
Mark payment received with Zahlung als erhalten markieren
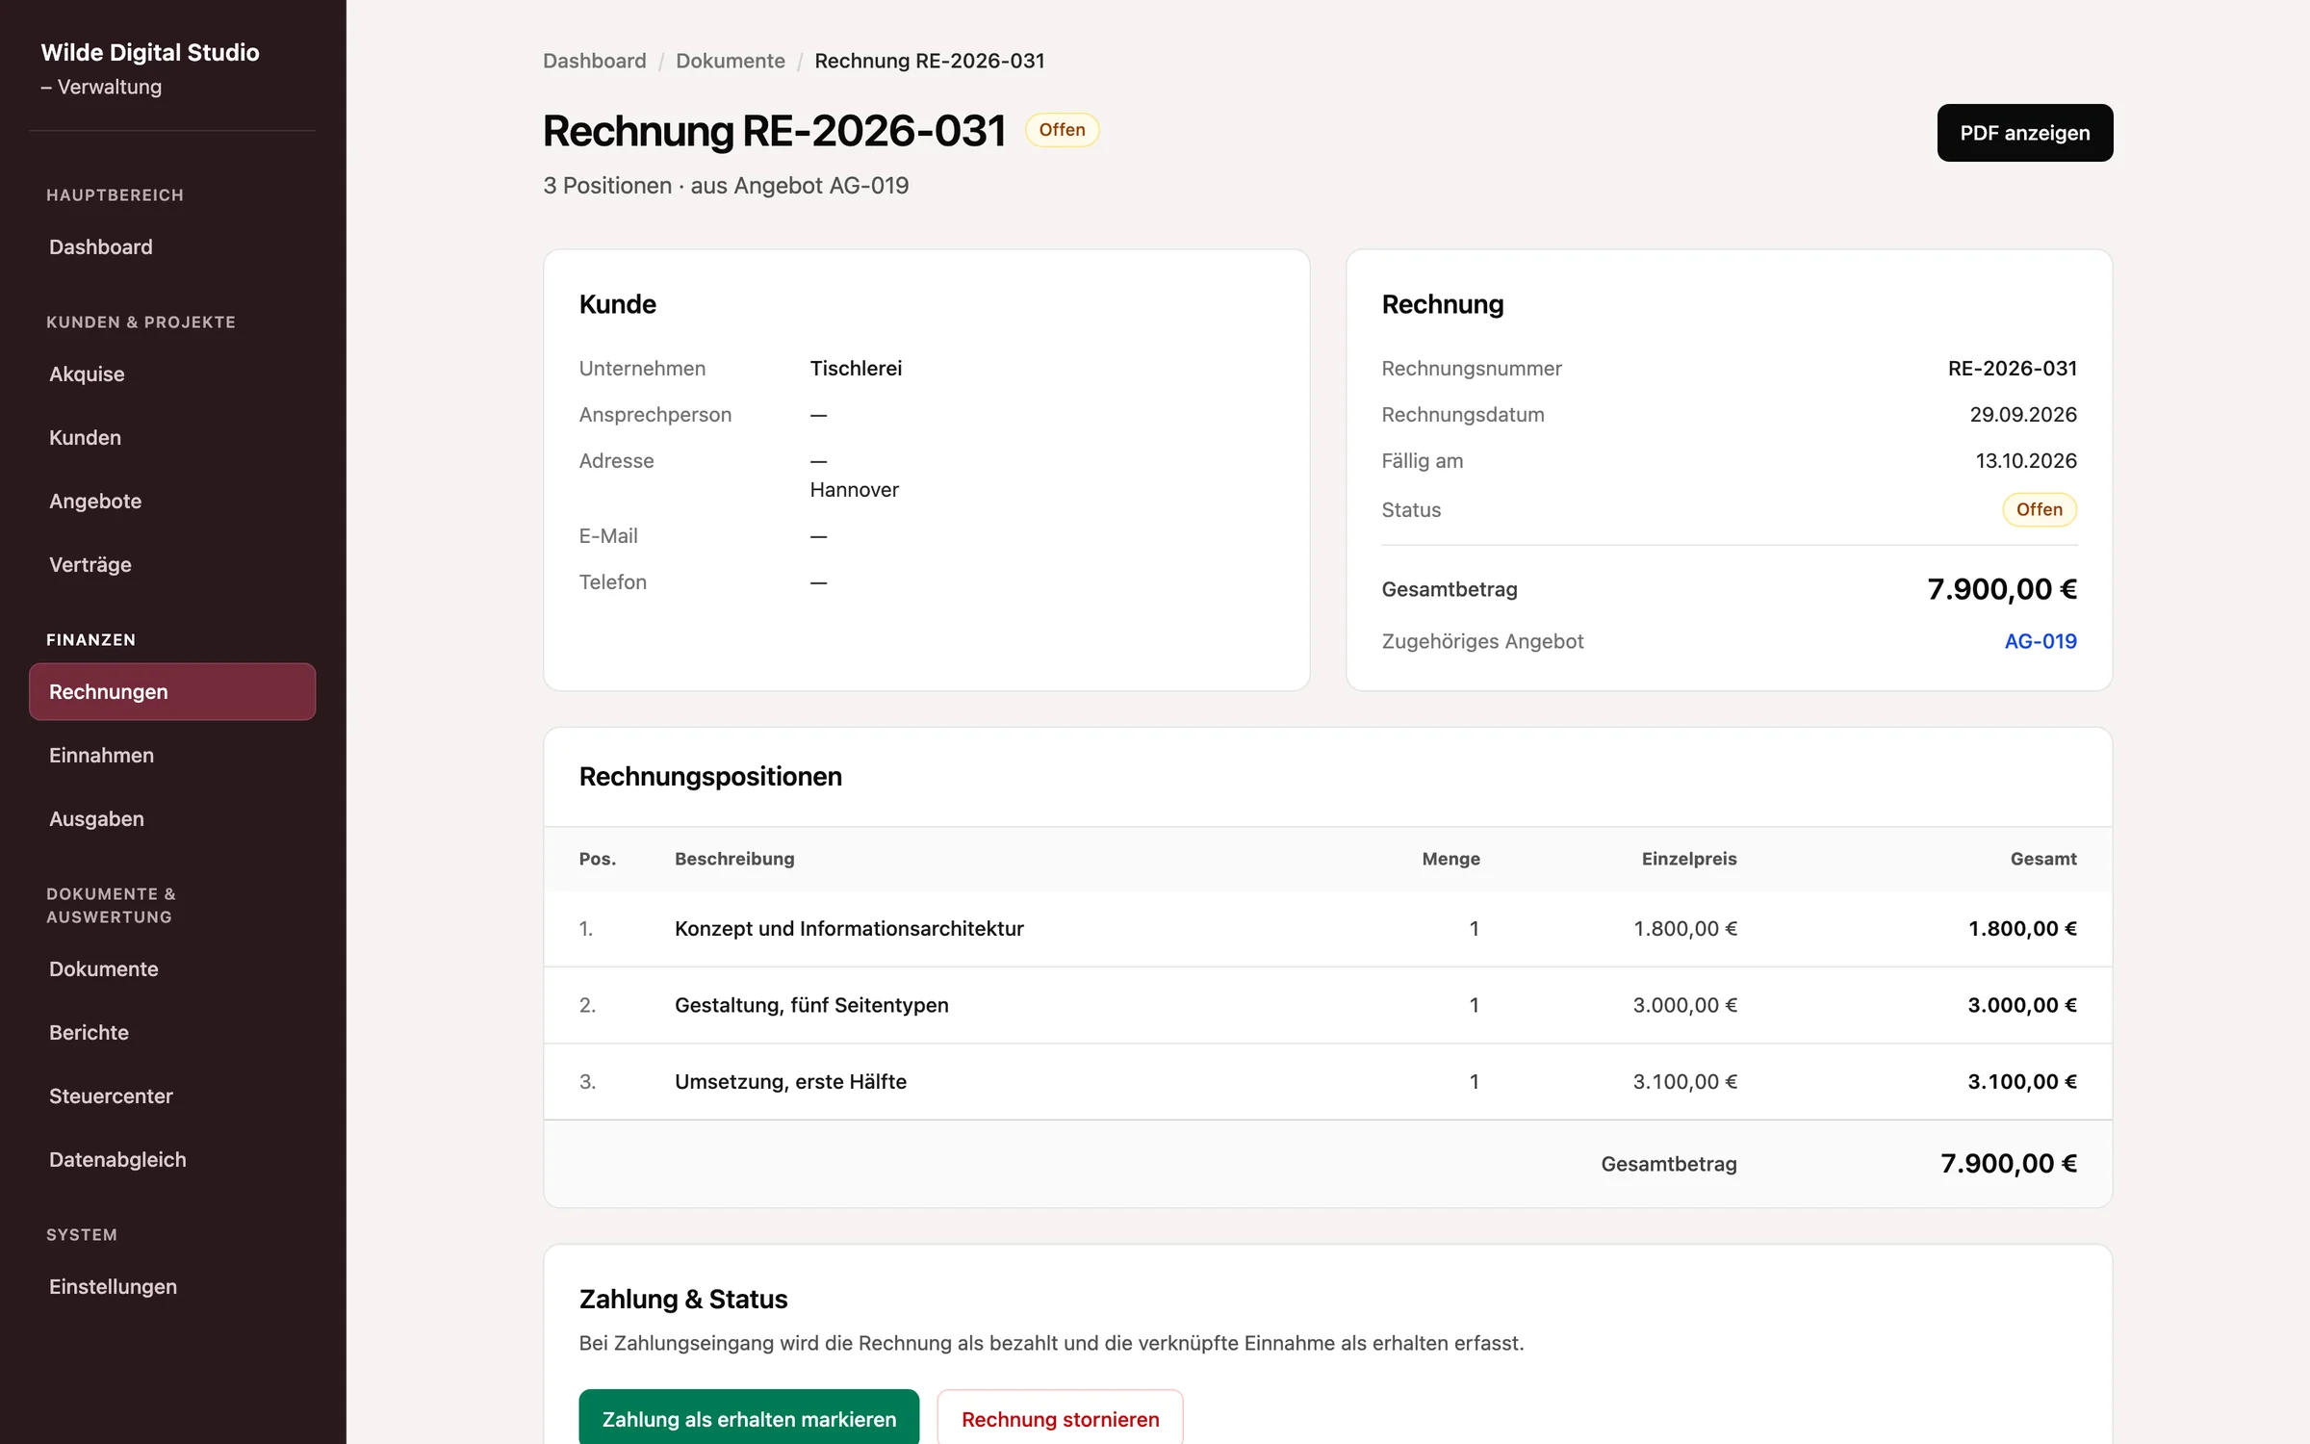click(749, 1418)
